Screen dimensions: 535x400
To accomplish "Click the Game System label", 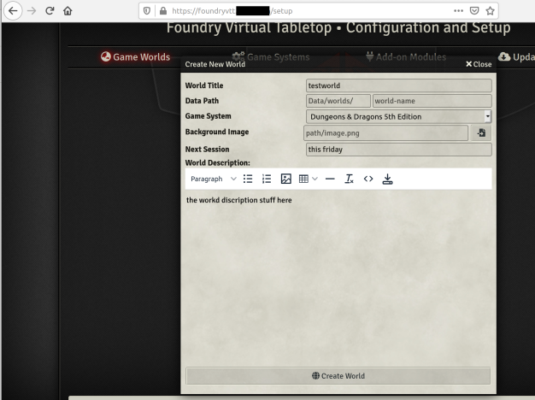I will click(209, 116).
